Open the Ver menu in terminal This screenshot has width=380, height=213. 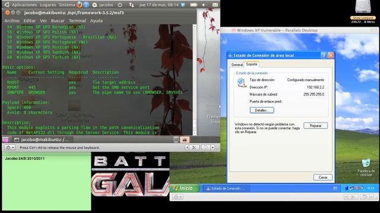tap(43, 21)
